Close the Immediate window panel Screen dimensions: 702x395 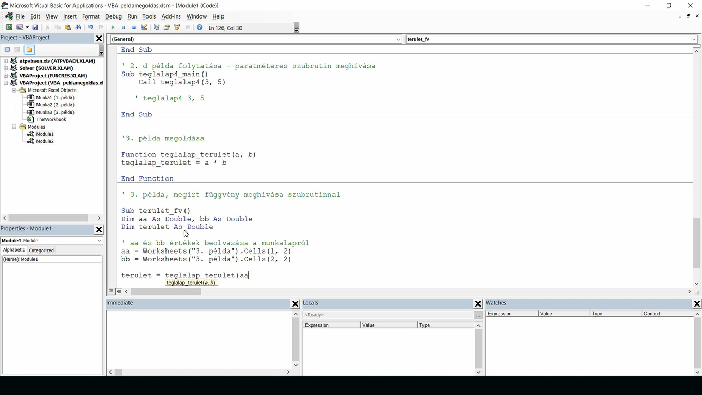coord(295,304)
